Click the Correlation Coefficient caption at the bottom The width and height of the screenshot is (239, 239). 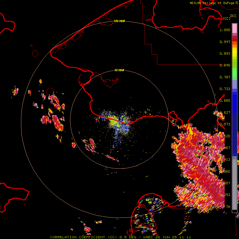coord(121,237)
